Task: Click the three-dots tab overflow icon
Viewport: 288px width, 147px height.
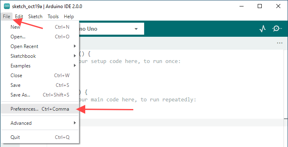Action: (x=280, y=43)
